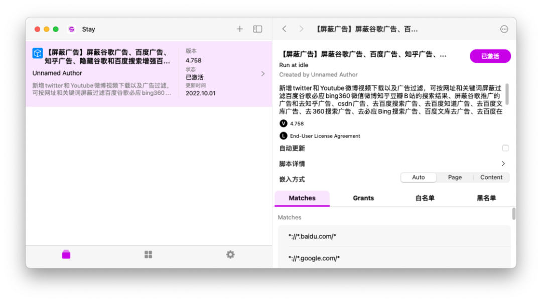Click the 自动更新 label

[292, 148]
